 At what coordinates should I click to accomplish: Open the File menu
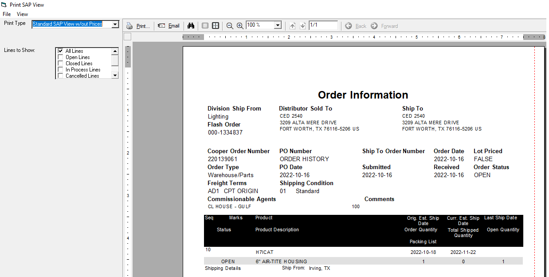tap(7, 14)
